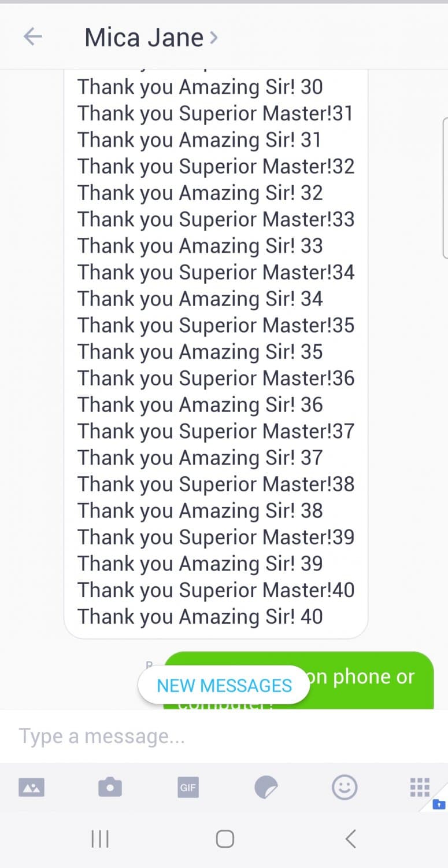The image size is (448, 868).
Task: Open the photo gallery attachment icon
Action: pyautogui.click(x=32, y=787)
